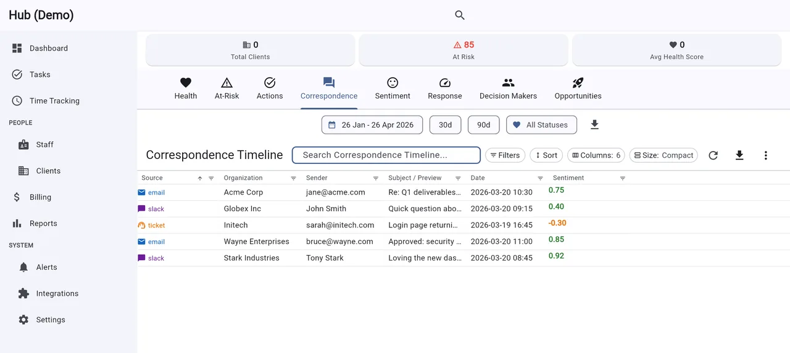The height and width of the screenshot is (353, 790).
Task: Switch to the Sentiment tab
Action: (393, 89)
